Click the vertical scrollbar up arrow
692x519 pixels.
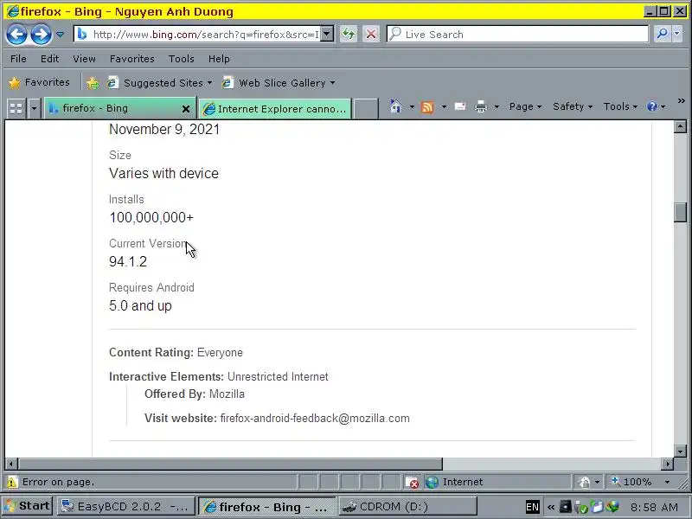680,127
